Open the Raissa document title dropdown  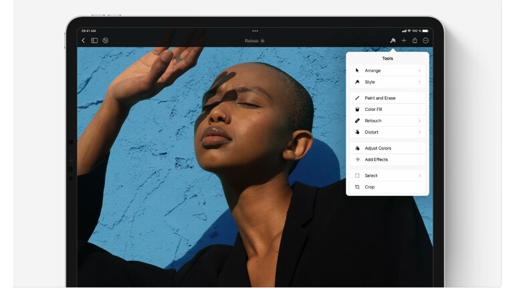point(254,41)
